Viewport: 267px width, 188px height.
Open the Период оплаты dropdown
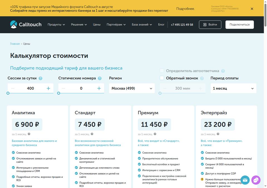pyautogui.click(x=233, y=88)
